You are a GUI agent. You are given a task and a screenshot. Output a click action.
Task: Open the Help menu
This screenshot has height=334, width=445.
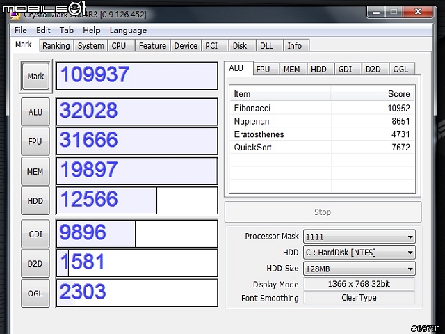[x=91, y=30]
